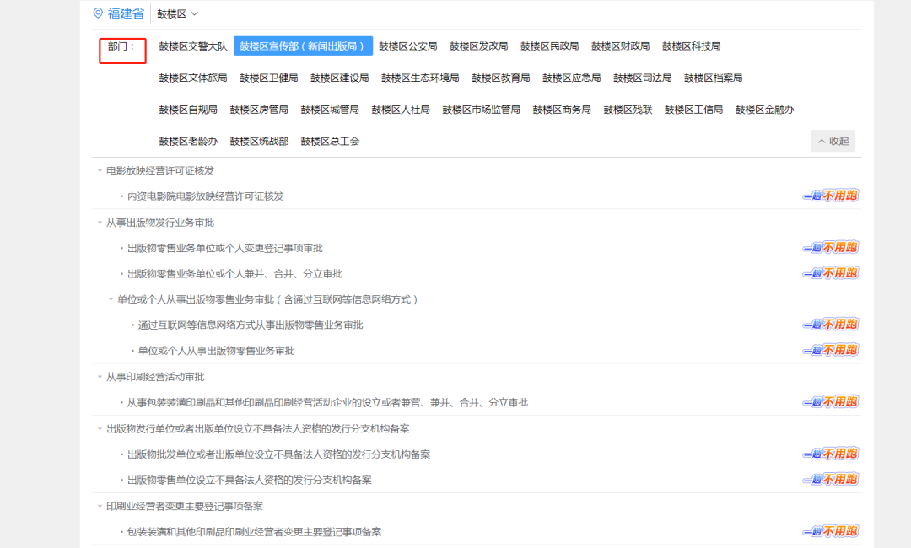Click 一趟不用跑 badge for 通过互联网等信息网络方式从事出版物零售

(x=830, y=325)
